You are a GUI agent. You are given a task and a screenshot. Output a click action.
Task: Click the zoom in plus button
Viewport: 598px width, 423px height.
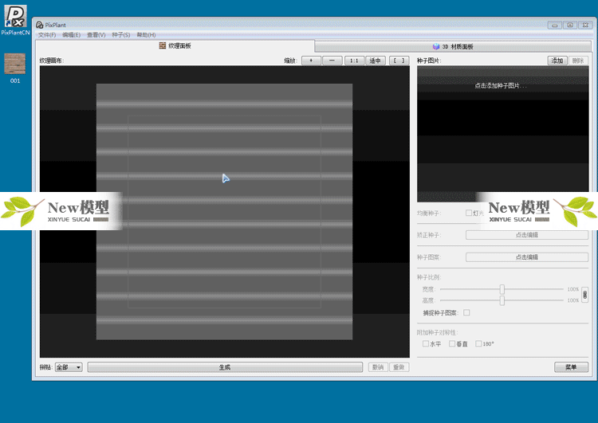pyautogui.click(x=311, y=61)
